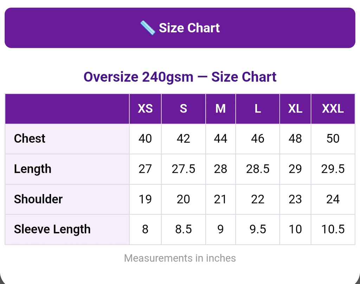Screen dimensions: 360x284
Task: Select the XS column header
Action: coord(145,109)
